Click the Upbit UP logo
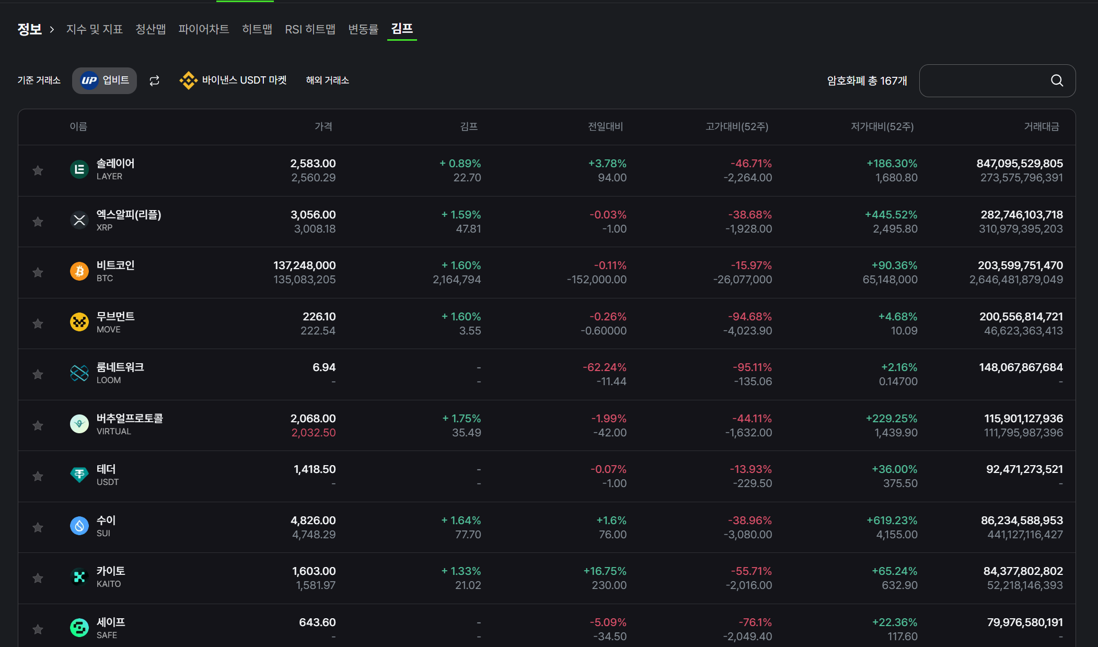The image size is (1098, 647). click(89, 80)
